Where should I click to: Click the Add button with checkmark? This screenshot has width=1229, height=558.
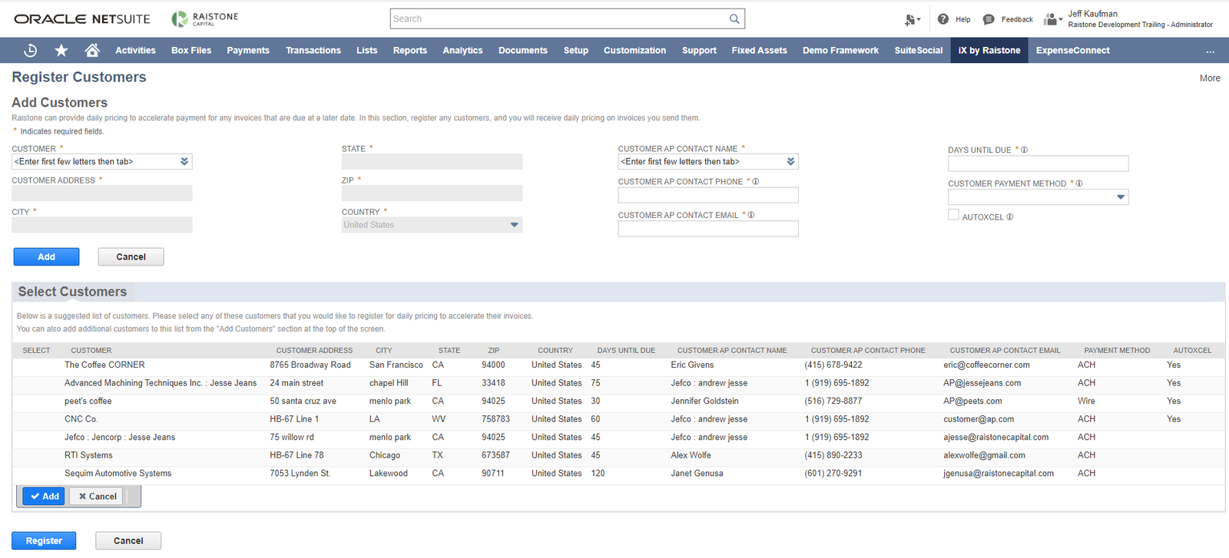44,497
